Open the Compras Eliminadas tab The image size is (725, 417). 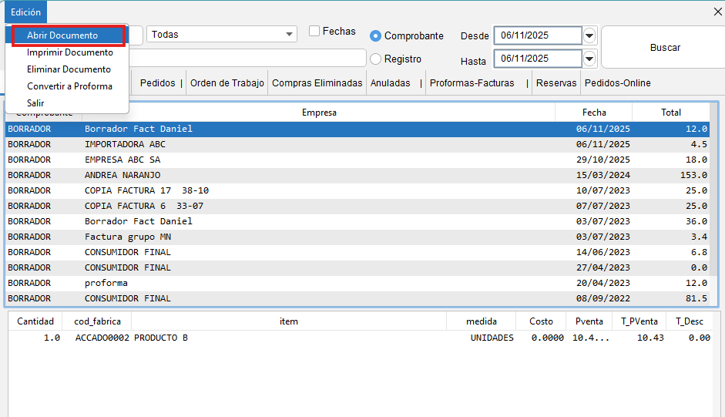pyautogui.click(x=317, y=83)
